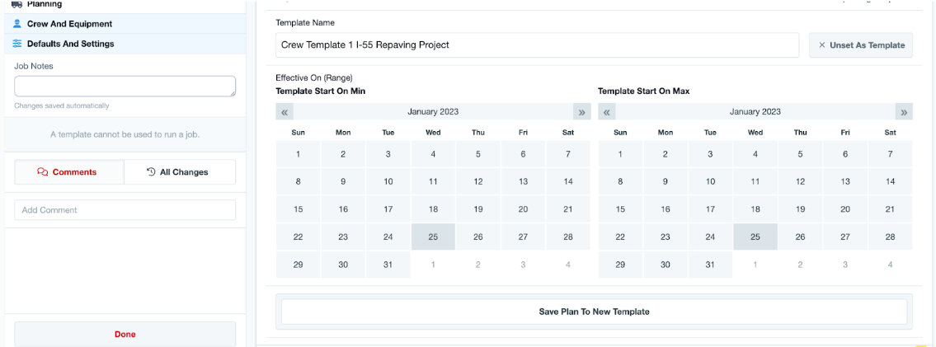The image size is (936, 347).
Task: Expand the Crew And Equipment section
Action: click(x=70, y=24)
